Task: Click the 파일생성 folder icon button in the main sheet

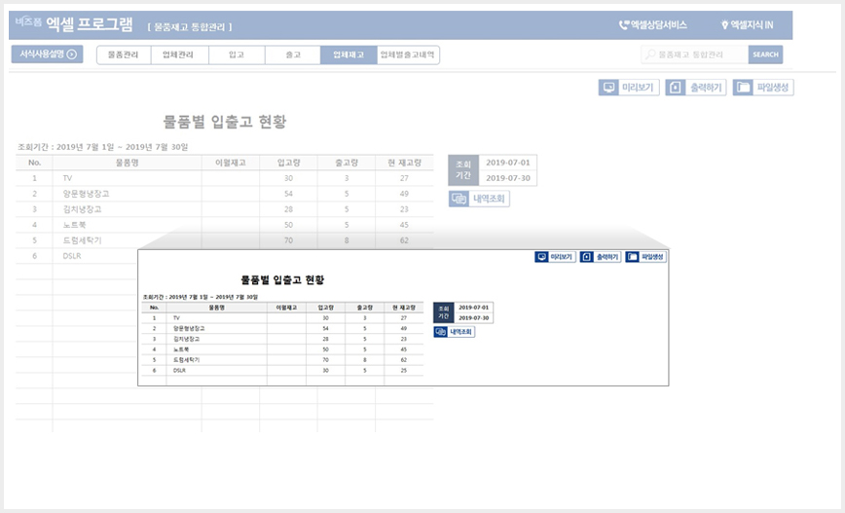Action: tap(763, 88)
